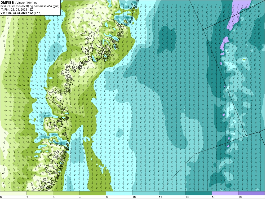
Task: Click the 2–4 m/s light green swatch
Action: point(40,193)
